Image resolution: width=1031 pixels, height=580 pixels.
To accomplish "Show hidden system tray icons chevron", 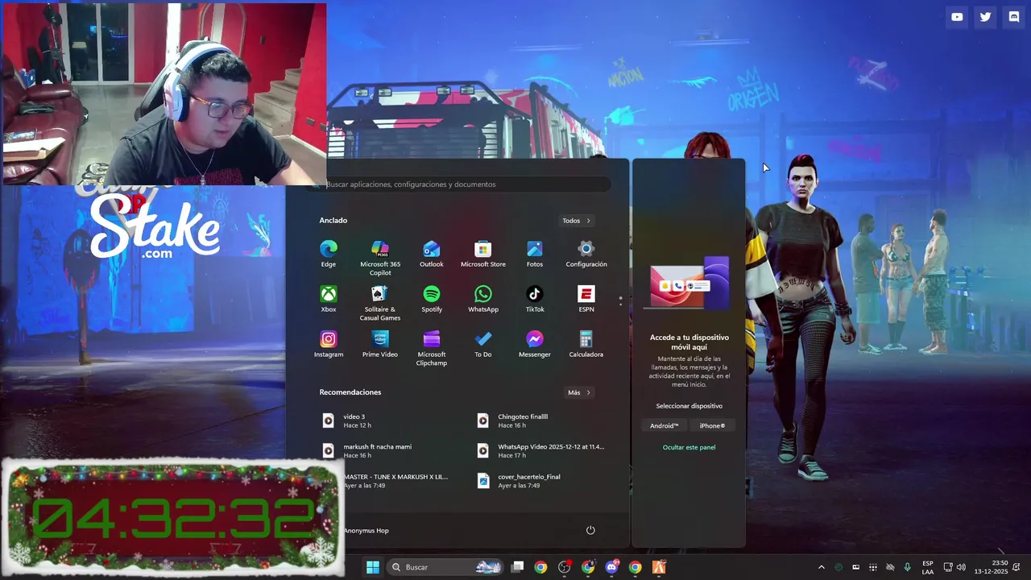I will pos(821,567).
